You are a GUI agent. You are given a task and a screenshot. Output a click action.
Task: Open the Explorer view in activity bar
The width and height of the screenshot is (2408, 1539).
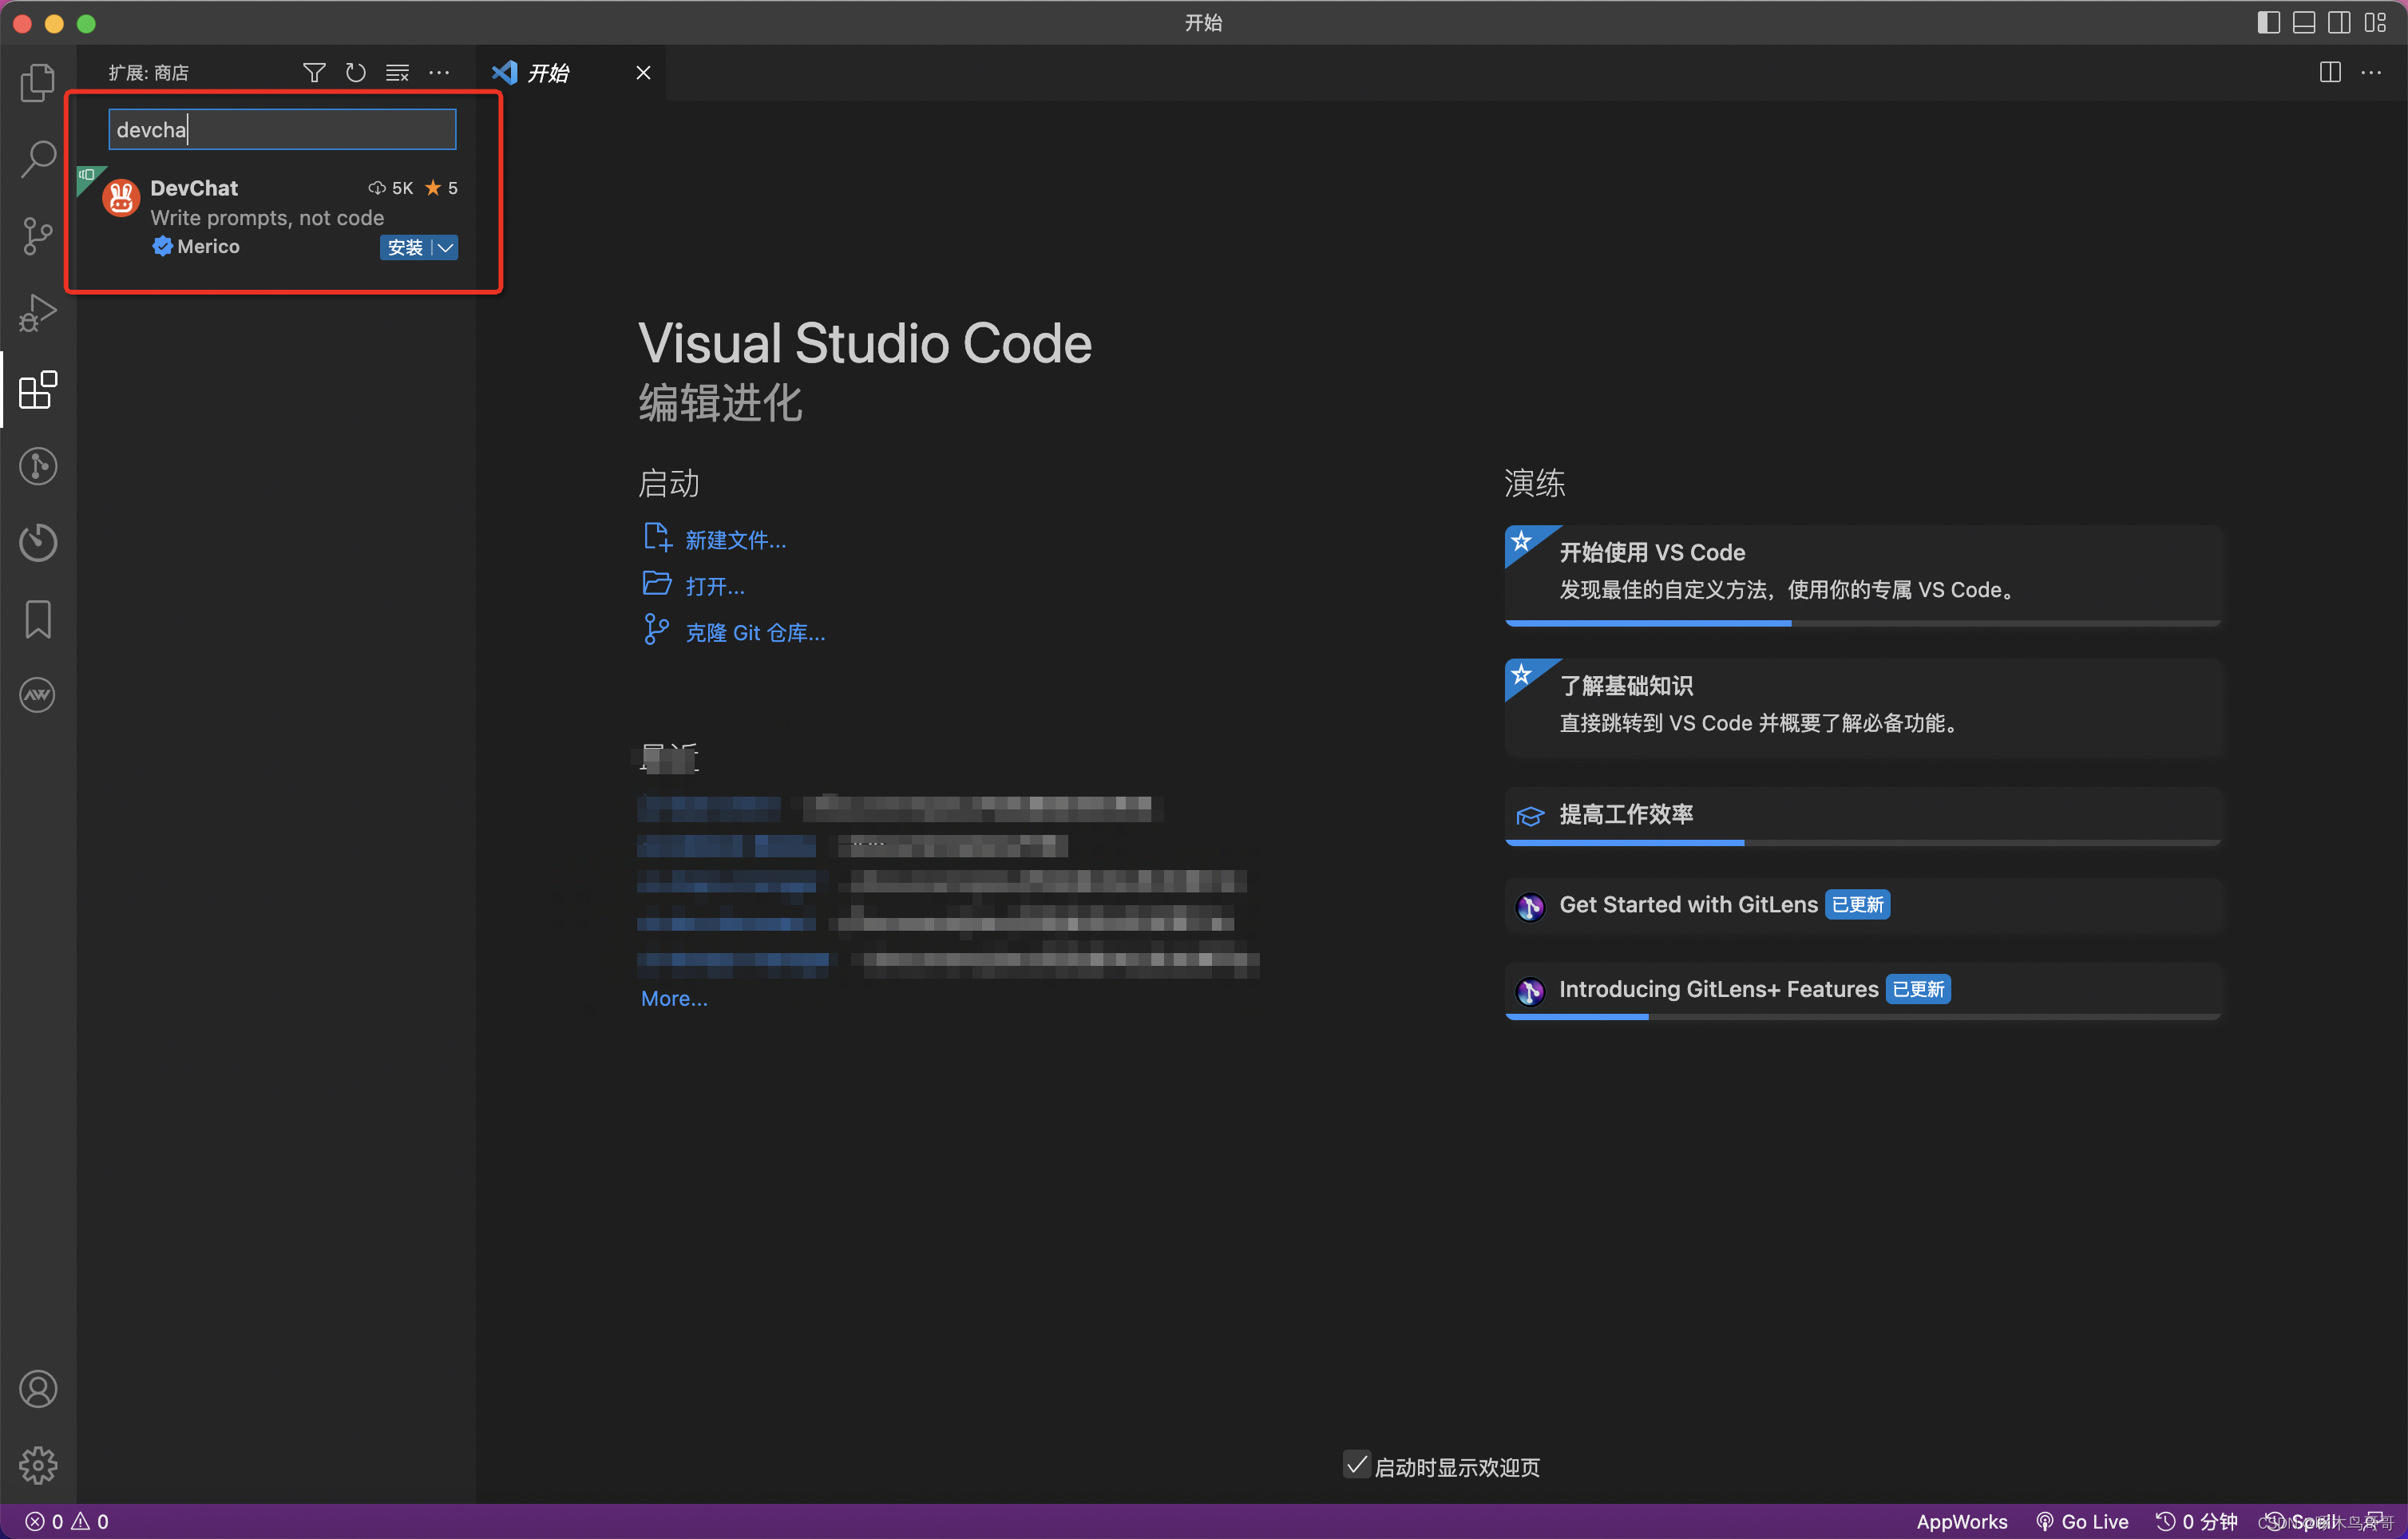click(x=38, y=82)
